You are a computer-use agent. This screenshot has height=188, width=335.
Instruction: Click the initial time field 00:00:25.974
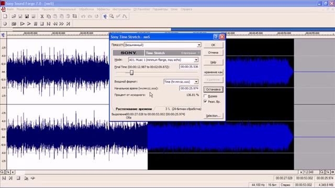189,88
